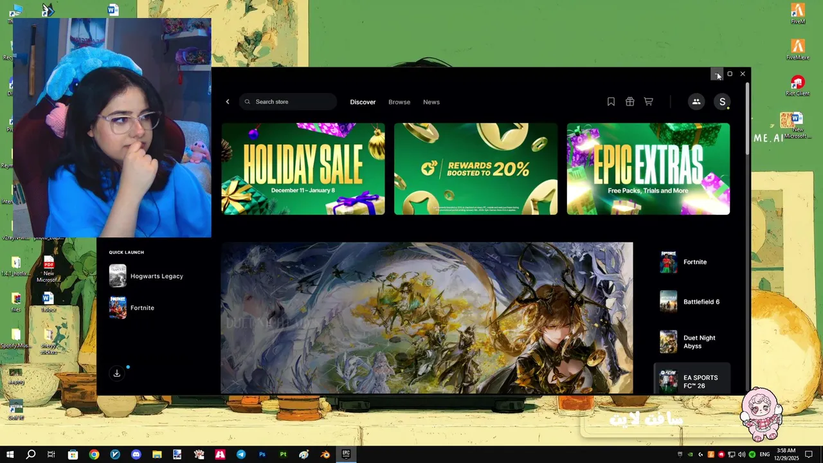The width and height of the screenshot is (823, 463).
Task: Open the Holiday Sale banner
Action: pos(303,168)
